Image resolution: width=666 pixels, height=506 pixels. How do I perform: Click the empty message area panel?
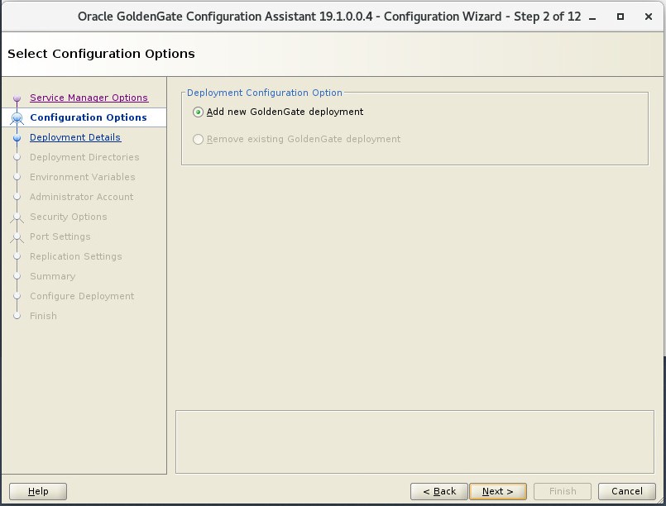[414, 442]
